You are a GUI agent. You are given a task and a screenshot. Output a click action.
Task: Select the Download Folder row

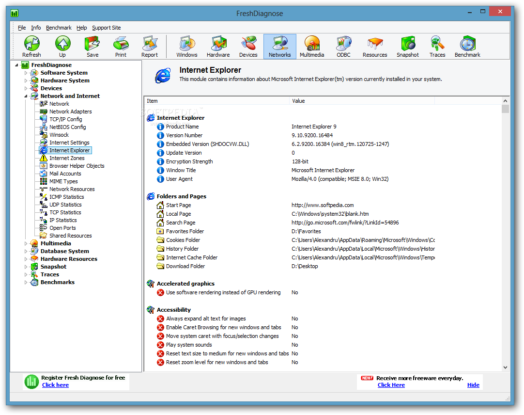pos(323,266)
